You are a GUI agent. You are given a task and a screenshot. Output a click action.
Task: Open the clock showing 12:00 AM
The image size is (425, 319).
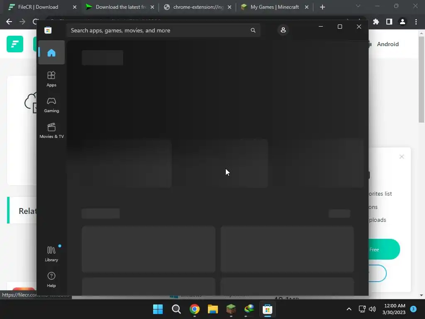[394, 309]
